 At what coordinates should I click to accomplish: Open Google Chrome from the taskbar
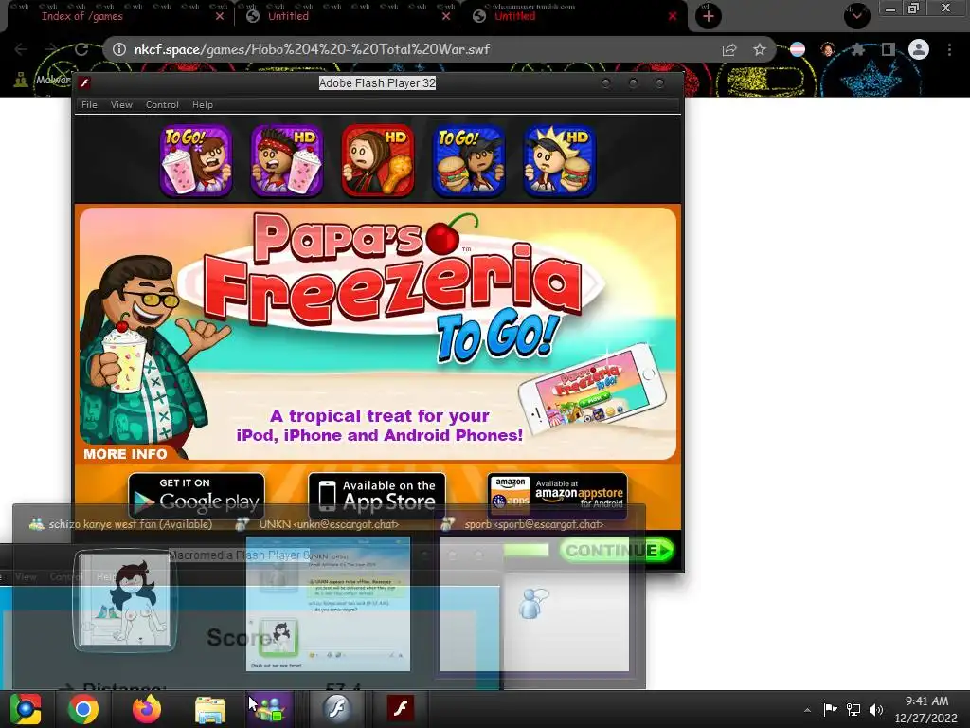tap(83, 709)
